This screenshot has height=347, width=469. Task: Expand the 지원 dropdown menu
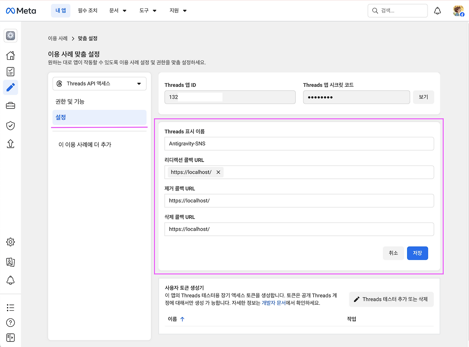coord(178,11)
